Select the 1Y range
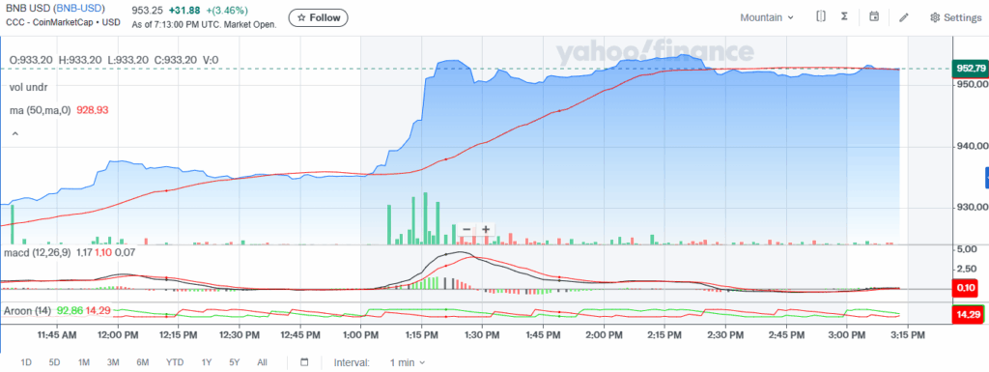 point(207,362)
